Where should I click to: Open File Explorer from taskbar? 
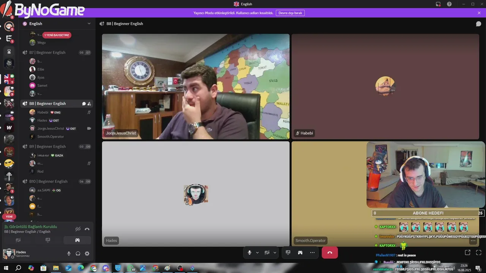click(56, 268)
